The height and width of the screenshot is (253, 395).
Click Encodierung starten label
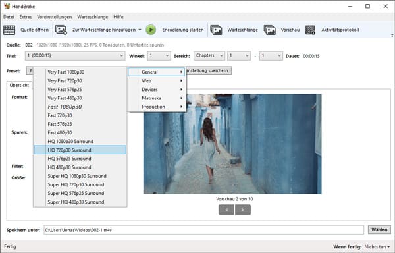click(183, 30)
